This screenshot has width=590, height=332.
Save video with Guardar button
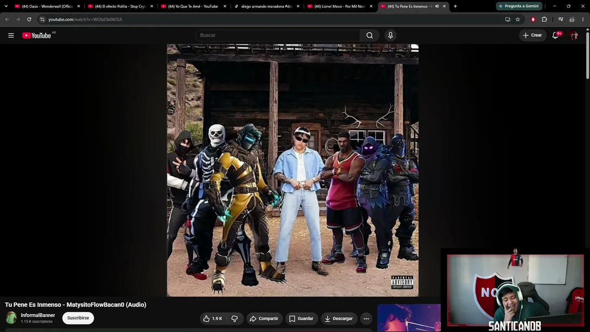(x=301, y=319)
